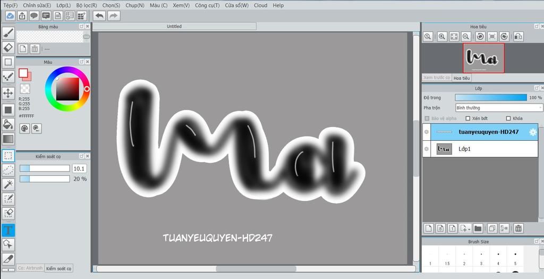
Task: Open the Bộ lọc(R) menu
Action: 87,5
